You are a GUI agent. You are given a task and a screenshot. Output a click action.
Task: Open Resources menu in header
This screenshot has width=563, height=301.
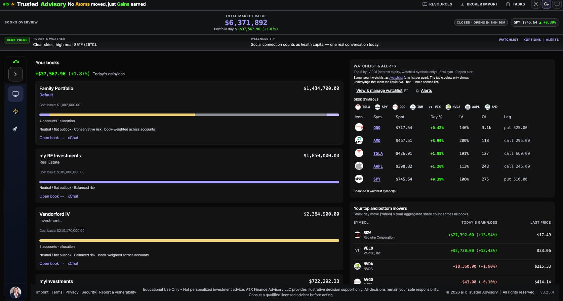437,4
